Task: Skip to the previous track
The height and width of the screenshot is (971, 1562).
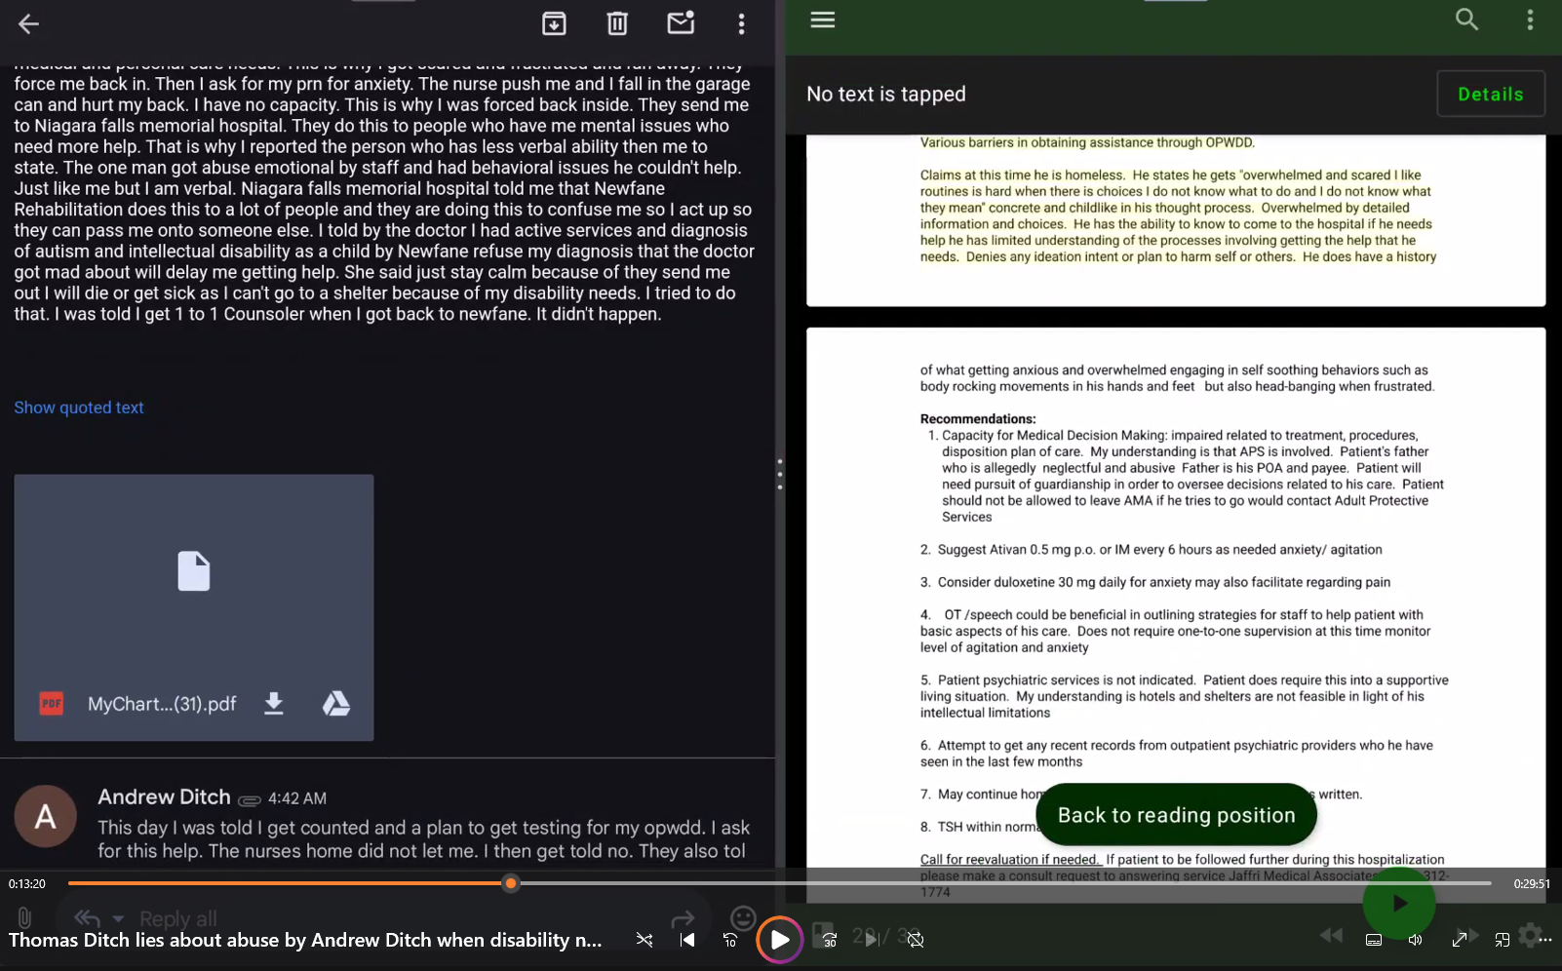Action: pos(687,940)
